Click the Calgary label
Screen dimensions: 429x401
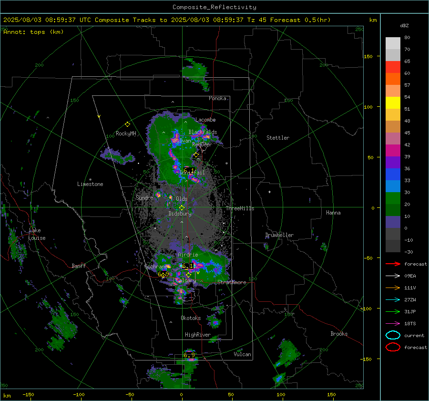(x=186, y=280)
